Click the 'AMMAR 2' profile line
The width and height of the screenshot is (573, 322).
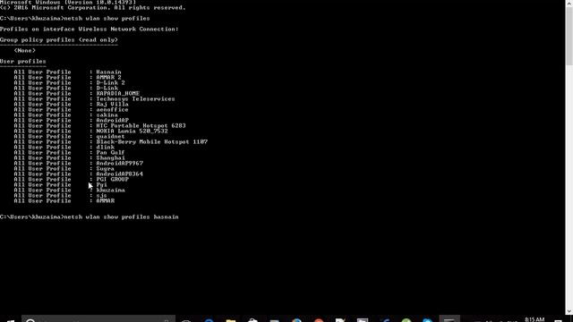tap(108, 78)
